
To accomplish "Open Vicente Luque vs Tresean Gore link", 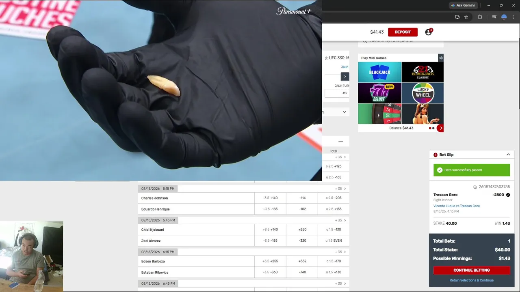I will point(457,206).
